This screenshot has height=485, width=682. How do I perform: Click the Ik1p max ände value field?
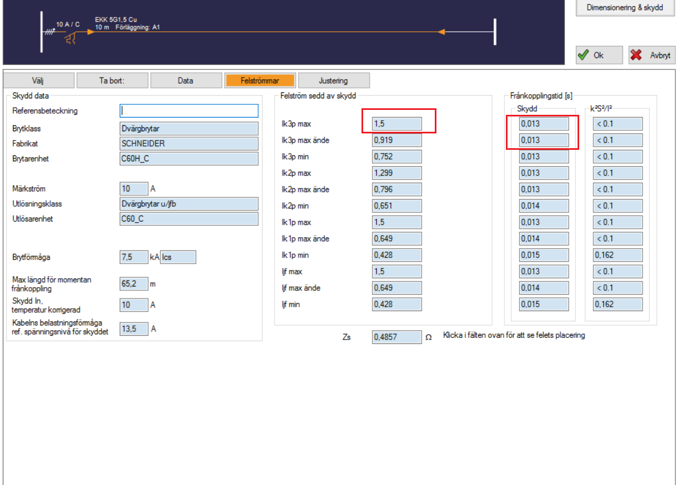pyautogui.click(x=397, y=238)
